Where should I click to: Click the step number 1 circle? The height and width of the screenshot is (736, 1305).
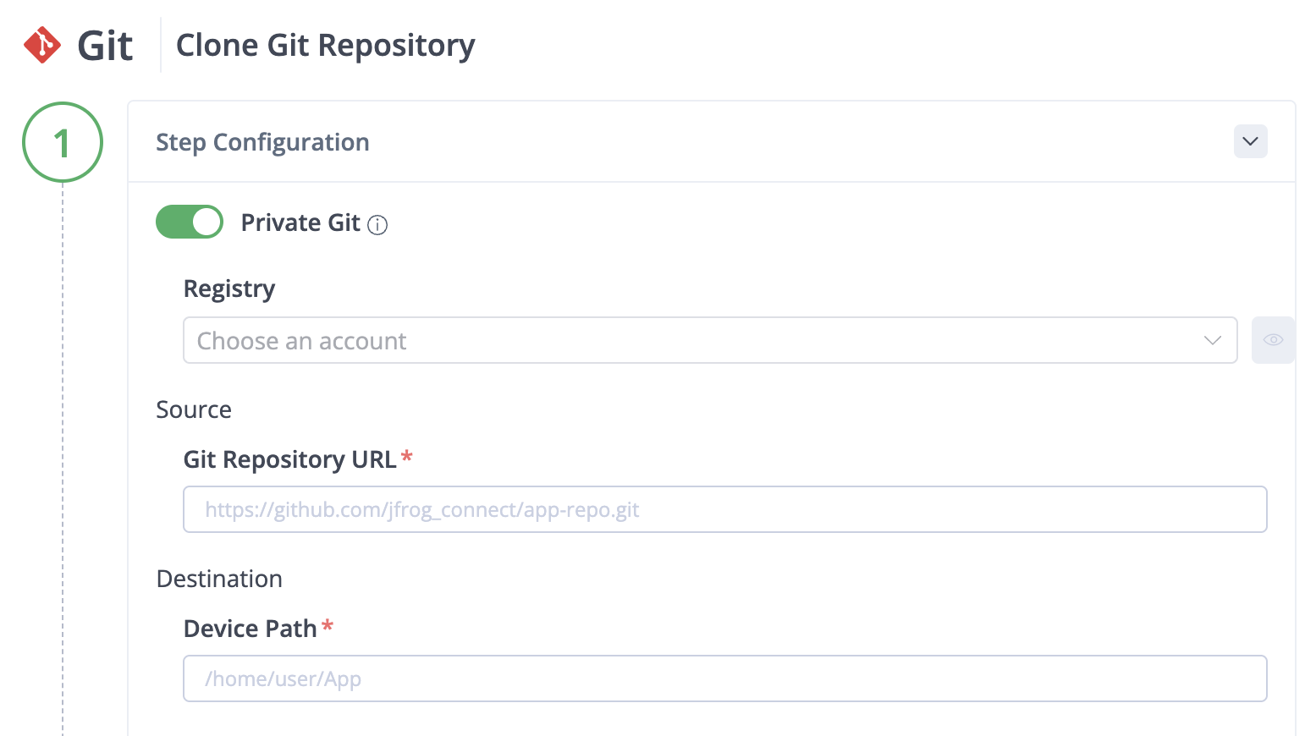63,142
